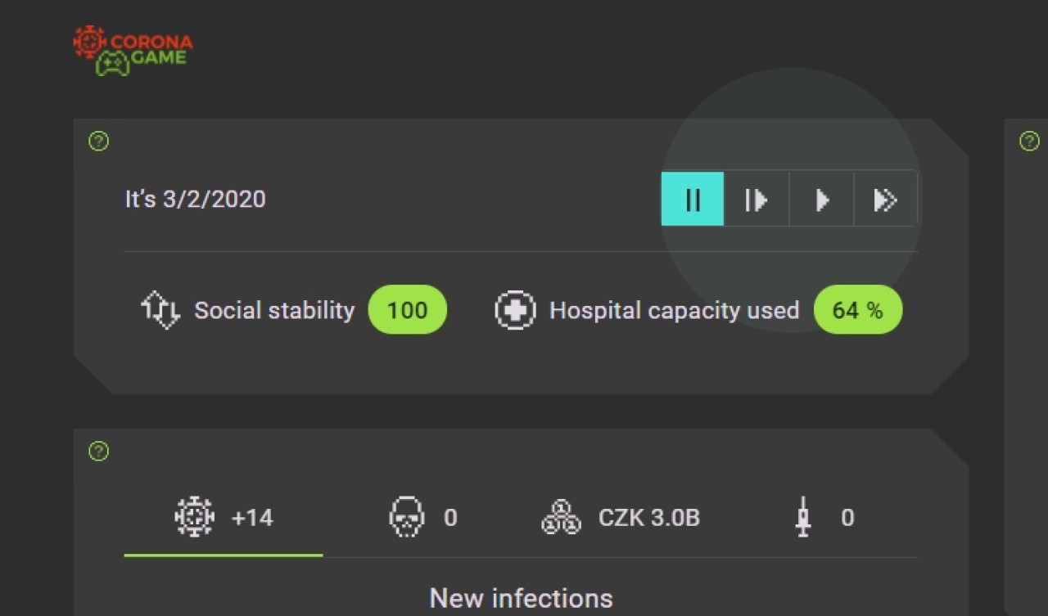
Task: Click the hospital cross icon
Action: click(516, 310)
